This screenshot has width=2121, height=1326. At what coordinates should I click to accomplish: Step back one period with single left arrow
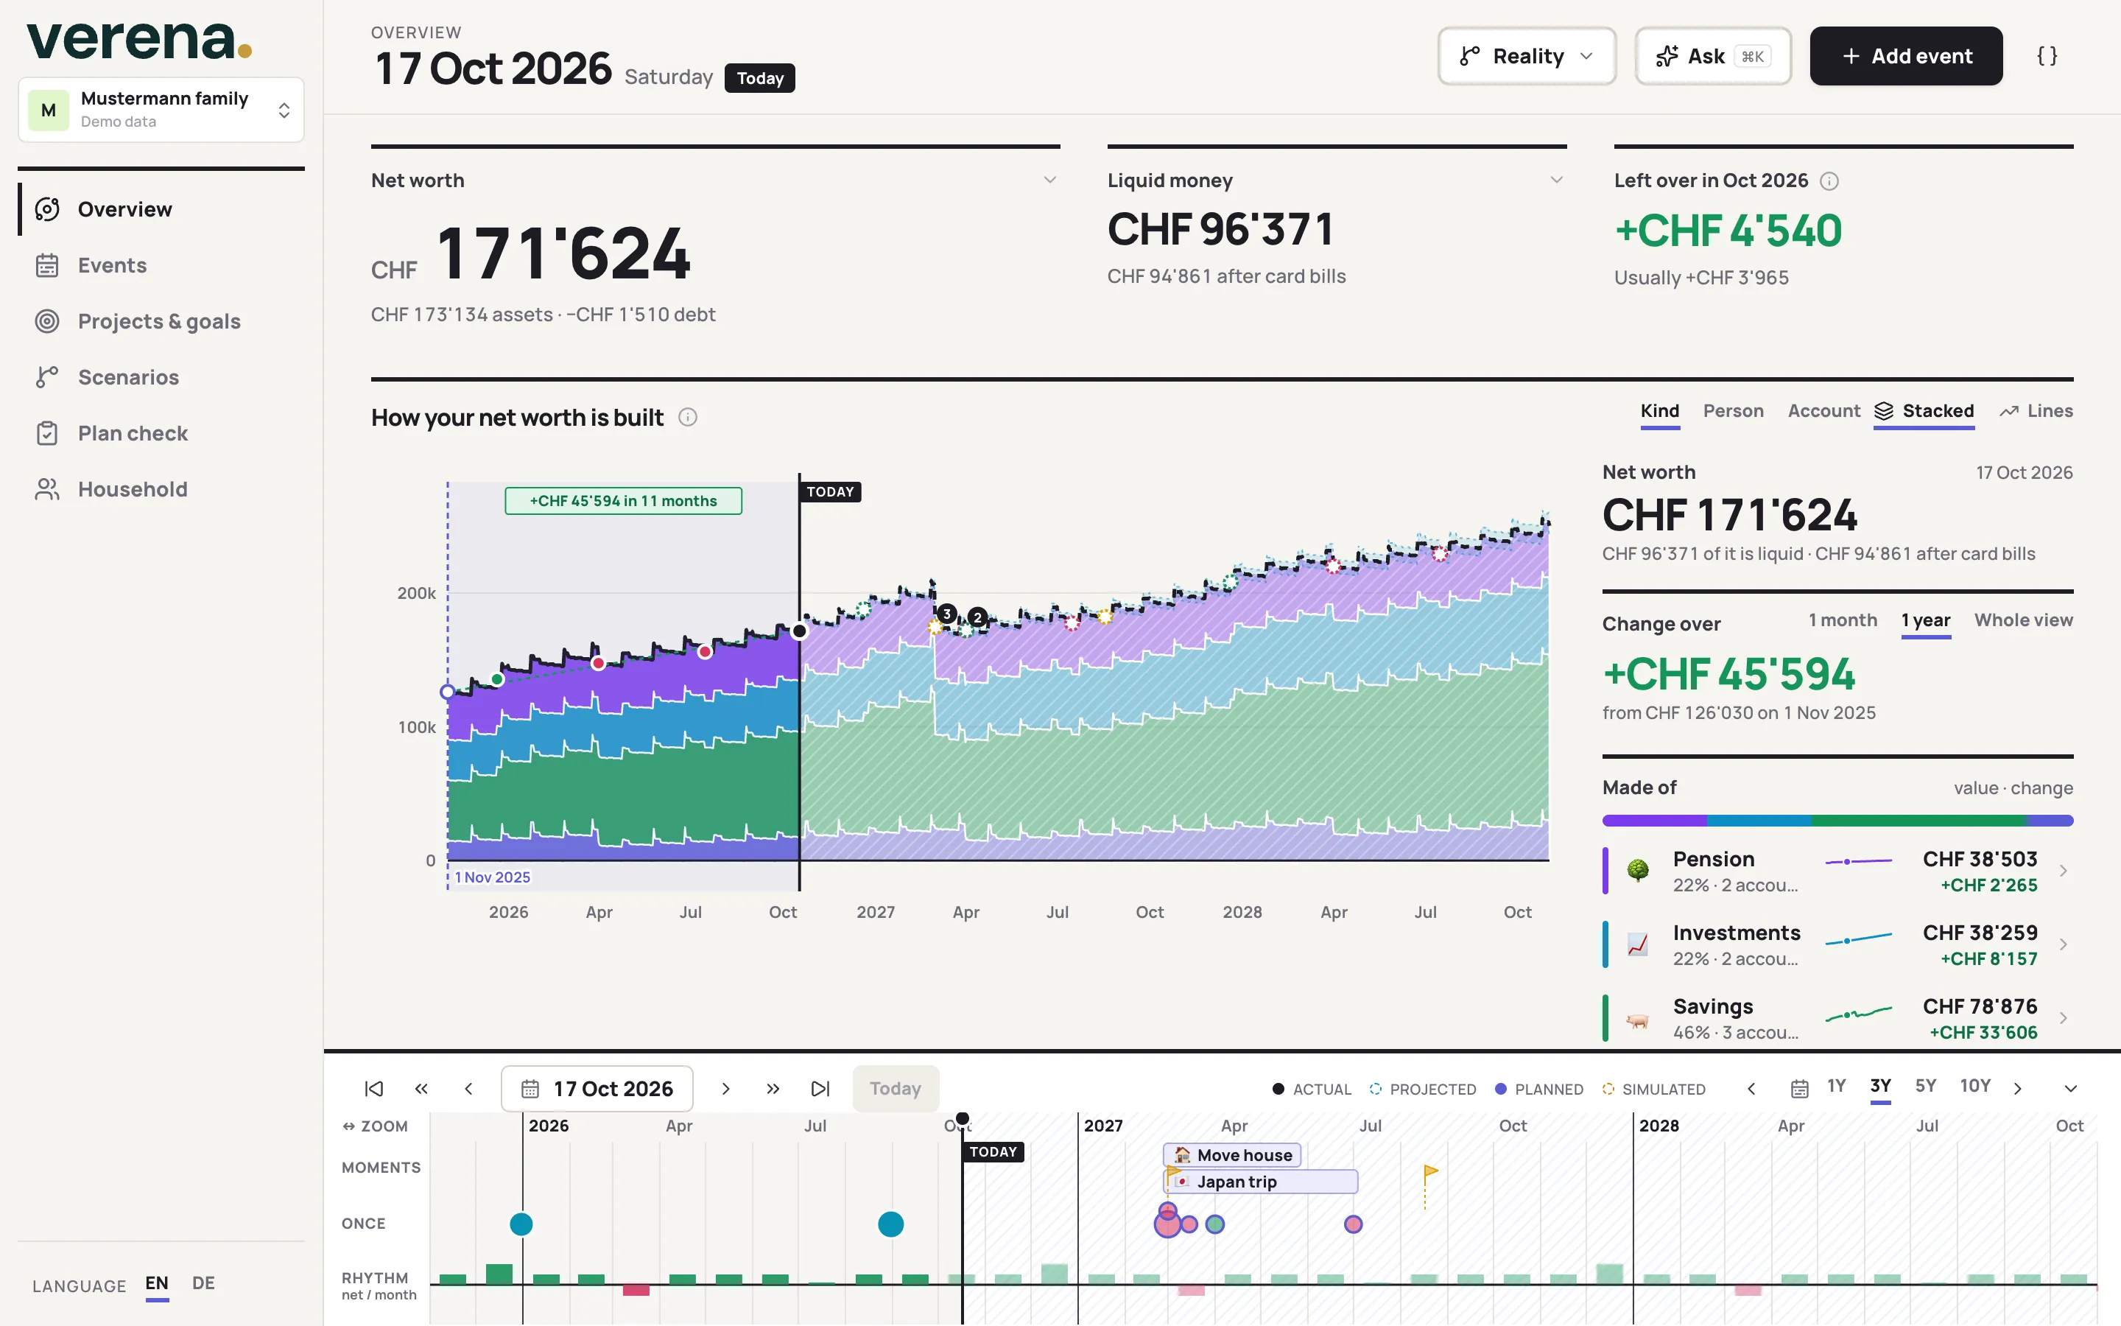pos(469,1088)
